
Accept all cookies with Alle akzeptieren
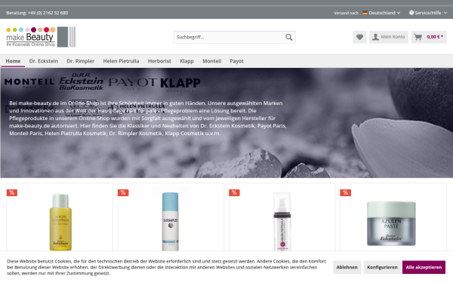coord(424,267)
